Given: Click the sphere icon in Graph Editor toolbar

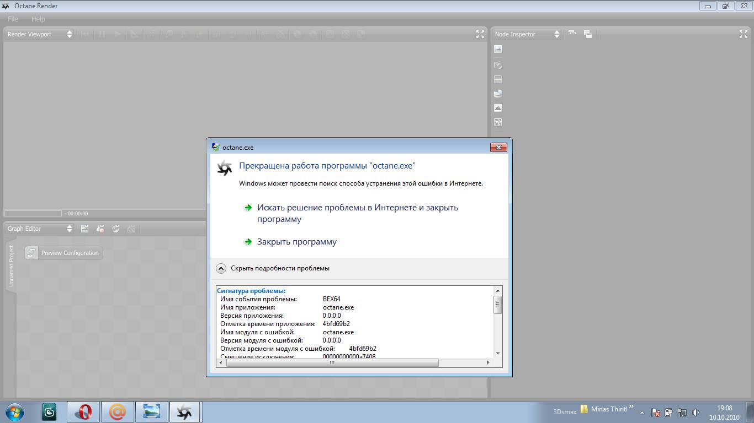Looking at the screenshot, I should click(116, 229).
